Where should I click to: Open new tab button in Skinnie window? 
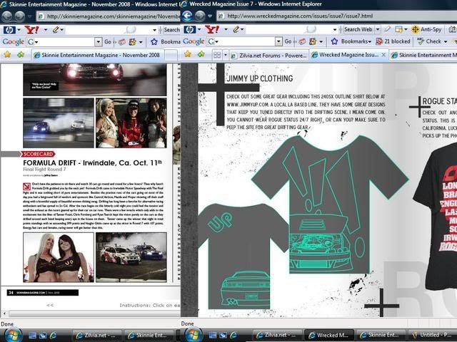171,55
